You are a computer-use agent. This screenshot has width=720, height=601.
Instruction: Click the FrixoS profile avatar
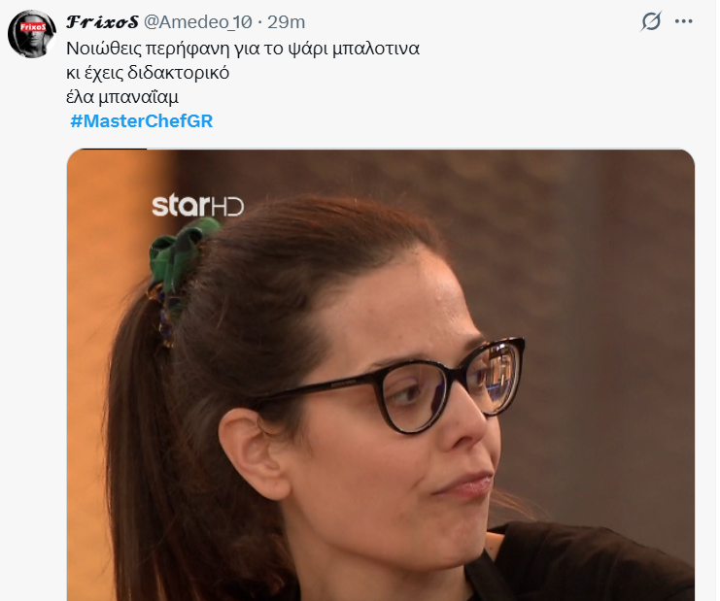32,34
